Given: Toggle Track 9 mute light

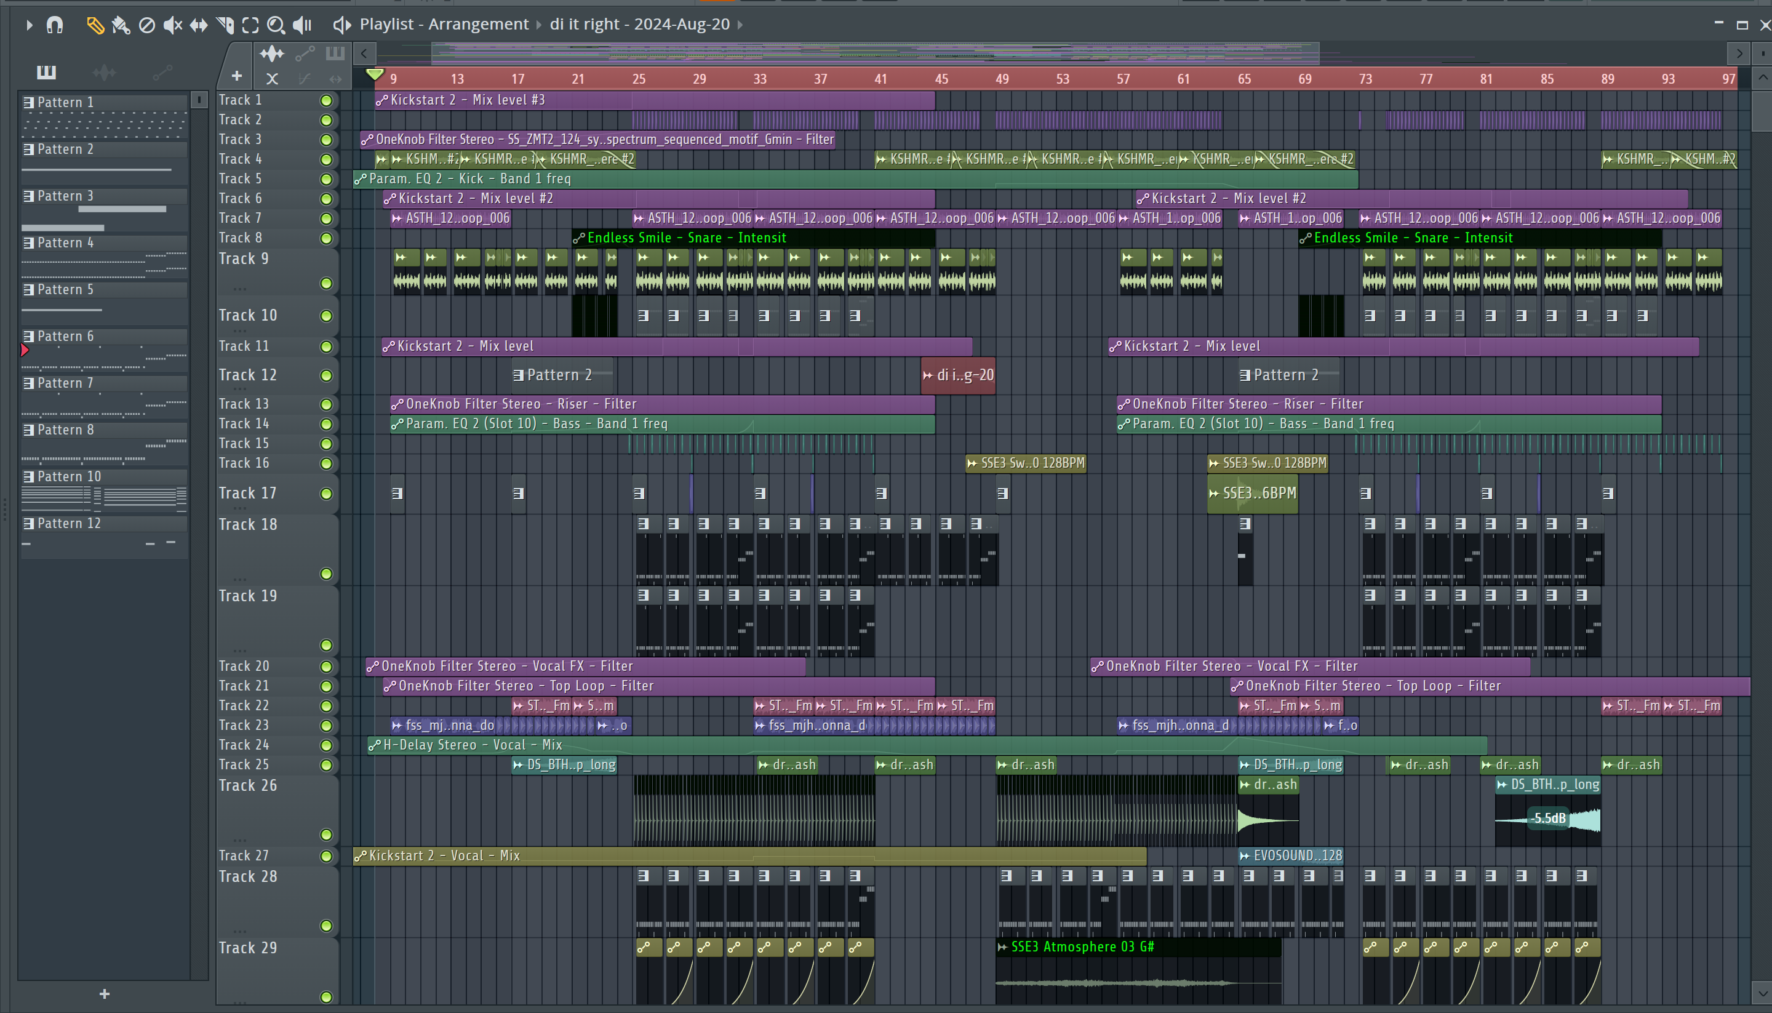Looking at the screenshot, I should coord(326,283).
